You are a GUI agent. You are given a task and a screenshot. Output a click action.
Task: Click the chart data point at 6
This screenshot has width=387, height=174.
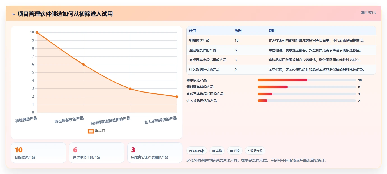tap(84, 65)
